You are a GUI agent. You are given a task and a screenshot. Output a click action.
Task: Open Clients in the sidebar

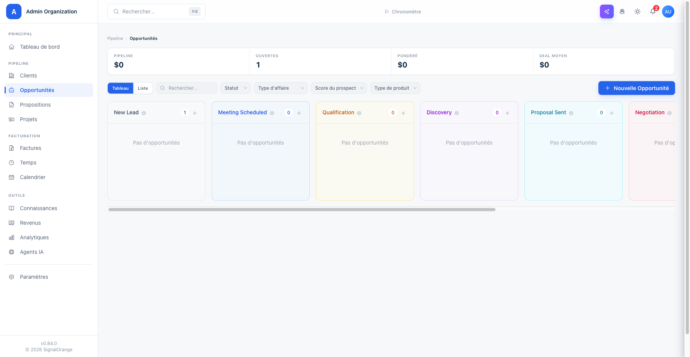49,76
